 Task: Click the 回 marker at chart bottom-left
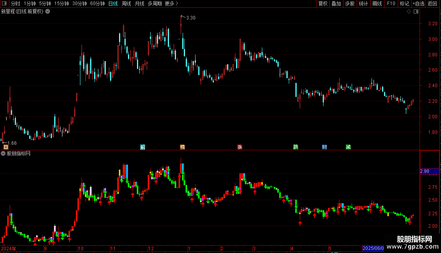[6, 147]
